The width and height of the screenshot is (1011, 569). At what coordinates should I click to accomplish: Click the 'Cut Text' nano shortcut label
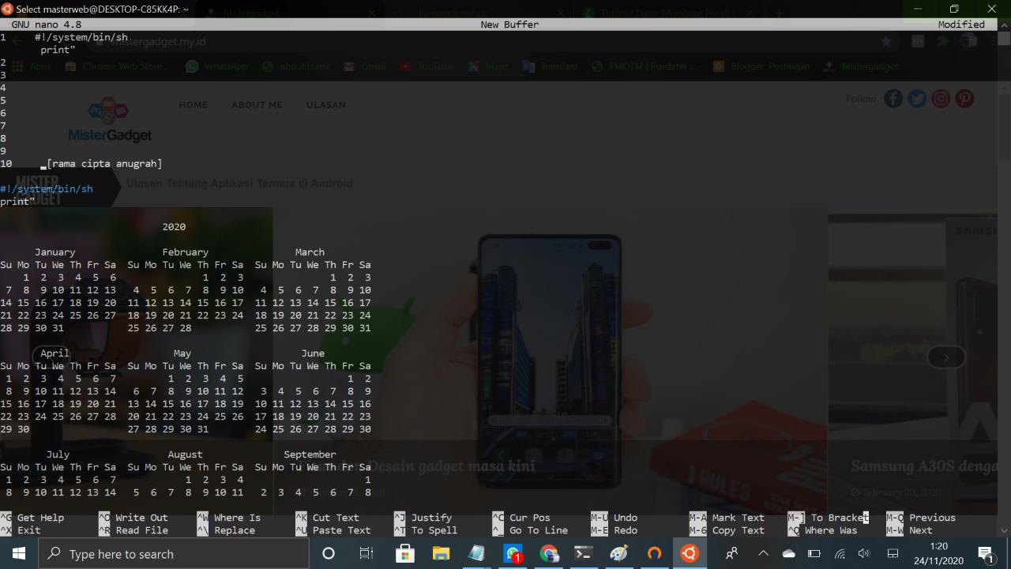coord(336,518)
